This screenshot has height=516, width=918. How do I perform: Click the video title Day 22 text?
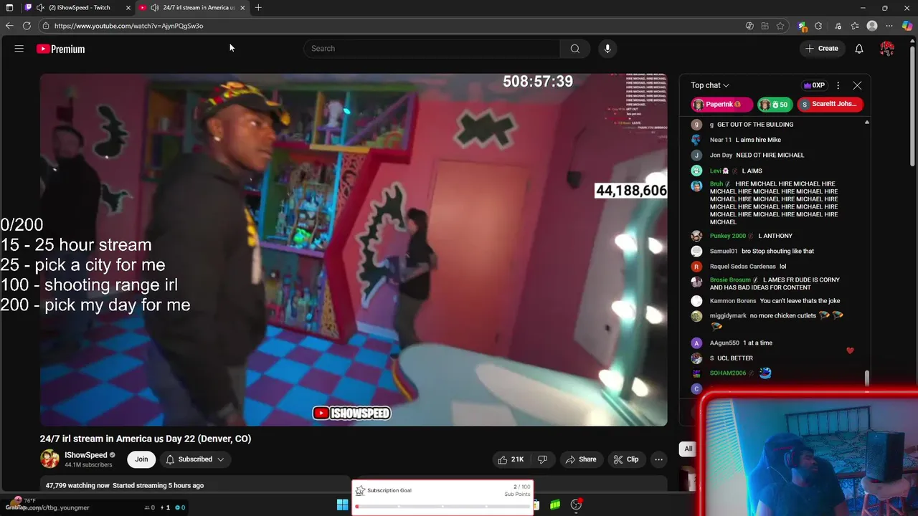coord(146,439)
